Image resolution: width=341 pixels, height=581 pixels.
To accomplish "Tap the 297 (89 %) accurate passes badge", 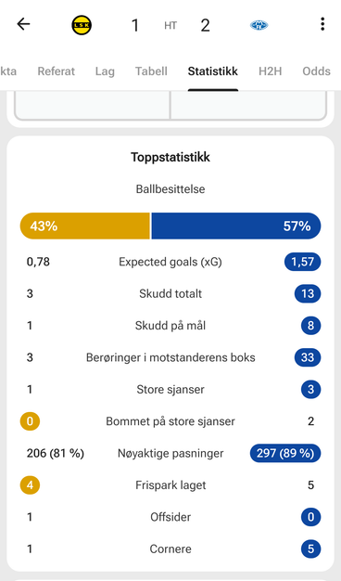I will click(285, 453).
